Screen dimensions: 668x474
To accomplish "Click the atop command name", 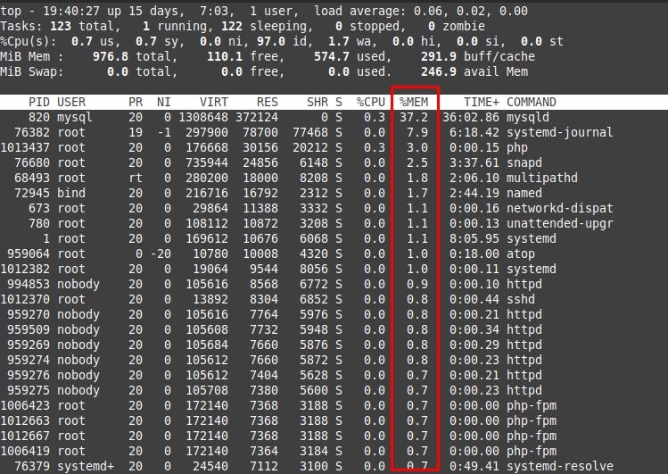I will (x=521, y=254).
